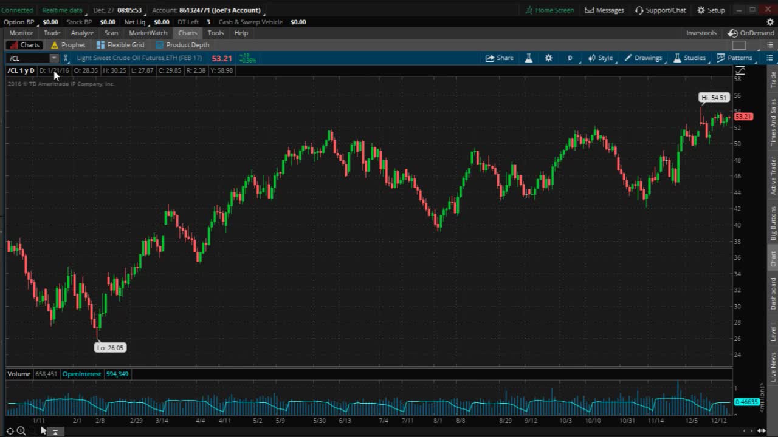Go to the MarketWatch tab
Image resolution: width=778 pixels, height=437 pixels.
click(148, 33)
